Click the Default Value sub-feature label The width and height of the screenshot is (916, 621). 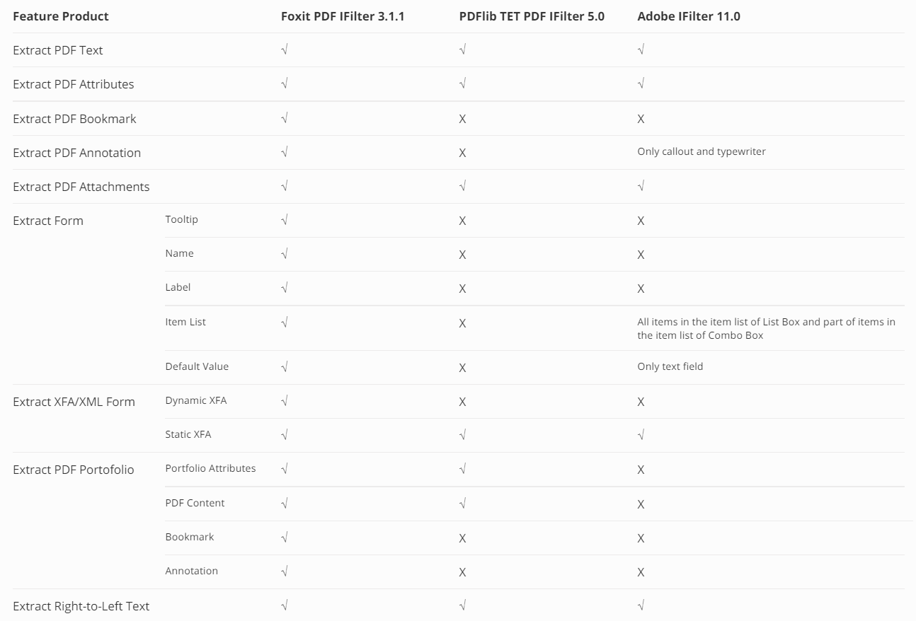(197, 366)
